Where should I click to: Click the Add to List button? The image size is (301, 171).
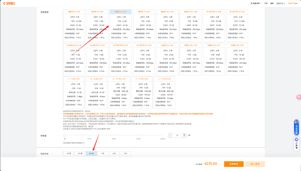255,164
